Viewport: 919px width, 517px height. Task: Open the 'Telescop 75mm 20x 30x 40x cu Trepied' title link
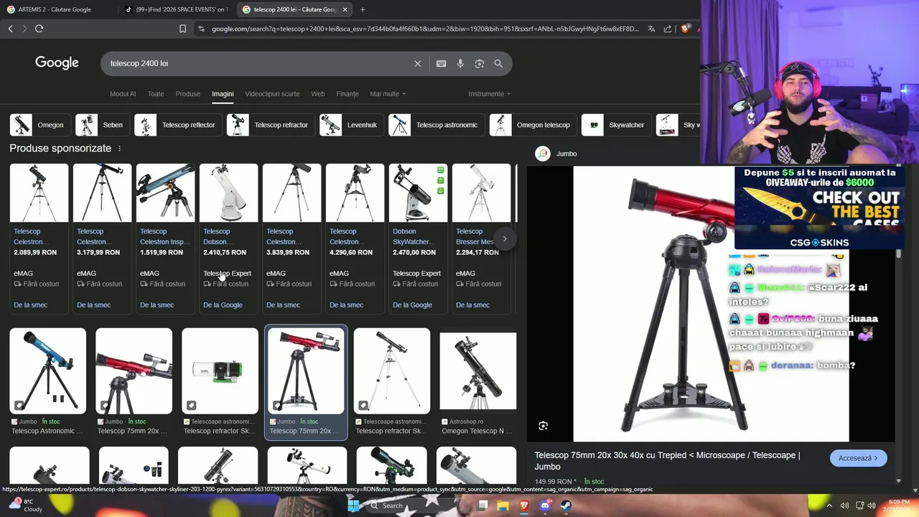point(667,460)
